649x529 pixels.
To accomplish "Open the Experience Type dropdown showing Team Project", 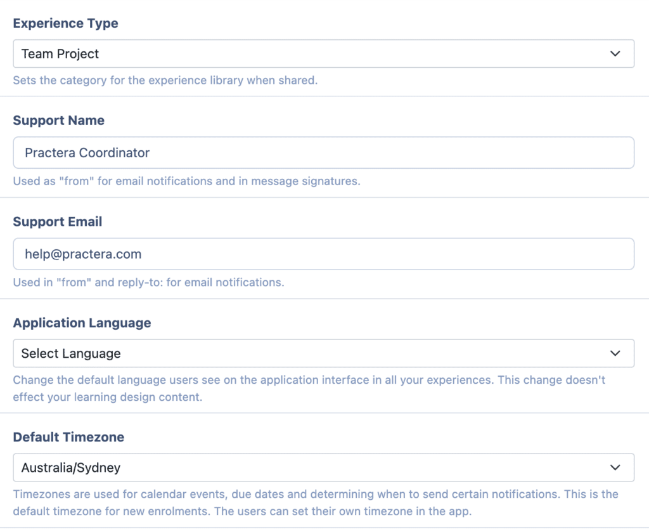I will [x=323, y=54].
